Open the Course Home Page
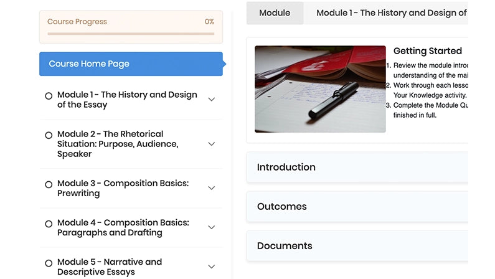The height and width of the screenshot is (279, 495). pos(131,64)
